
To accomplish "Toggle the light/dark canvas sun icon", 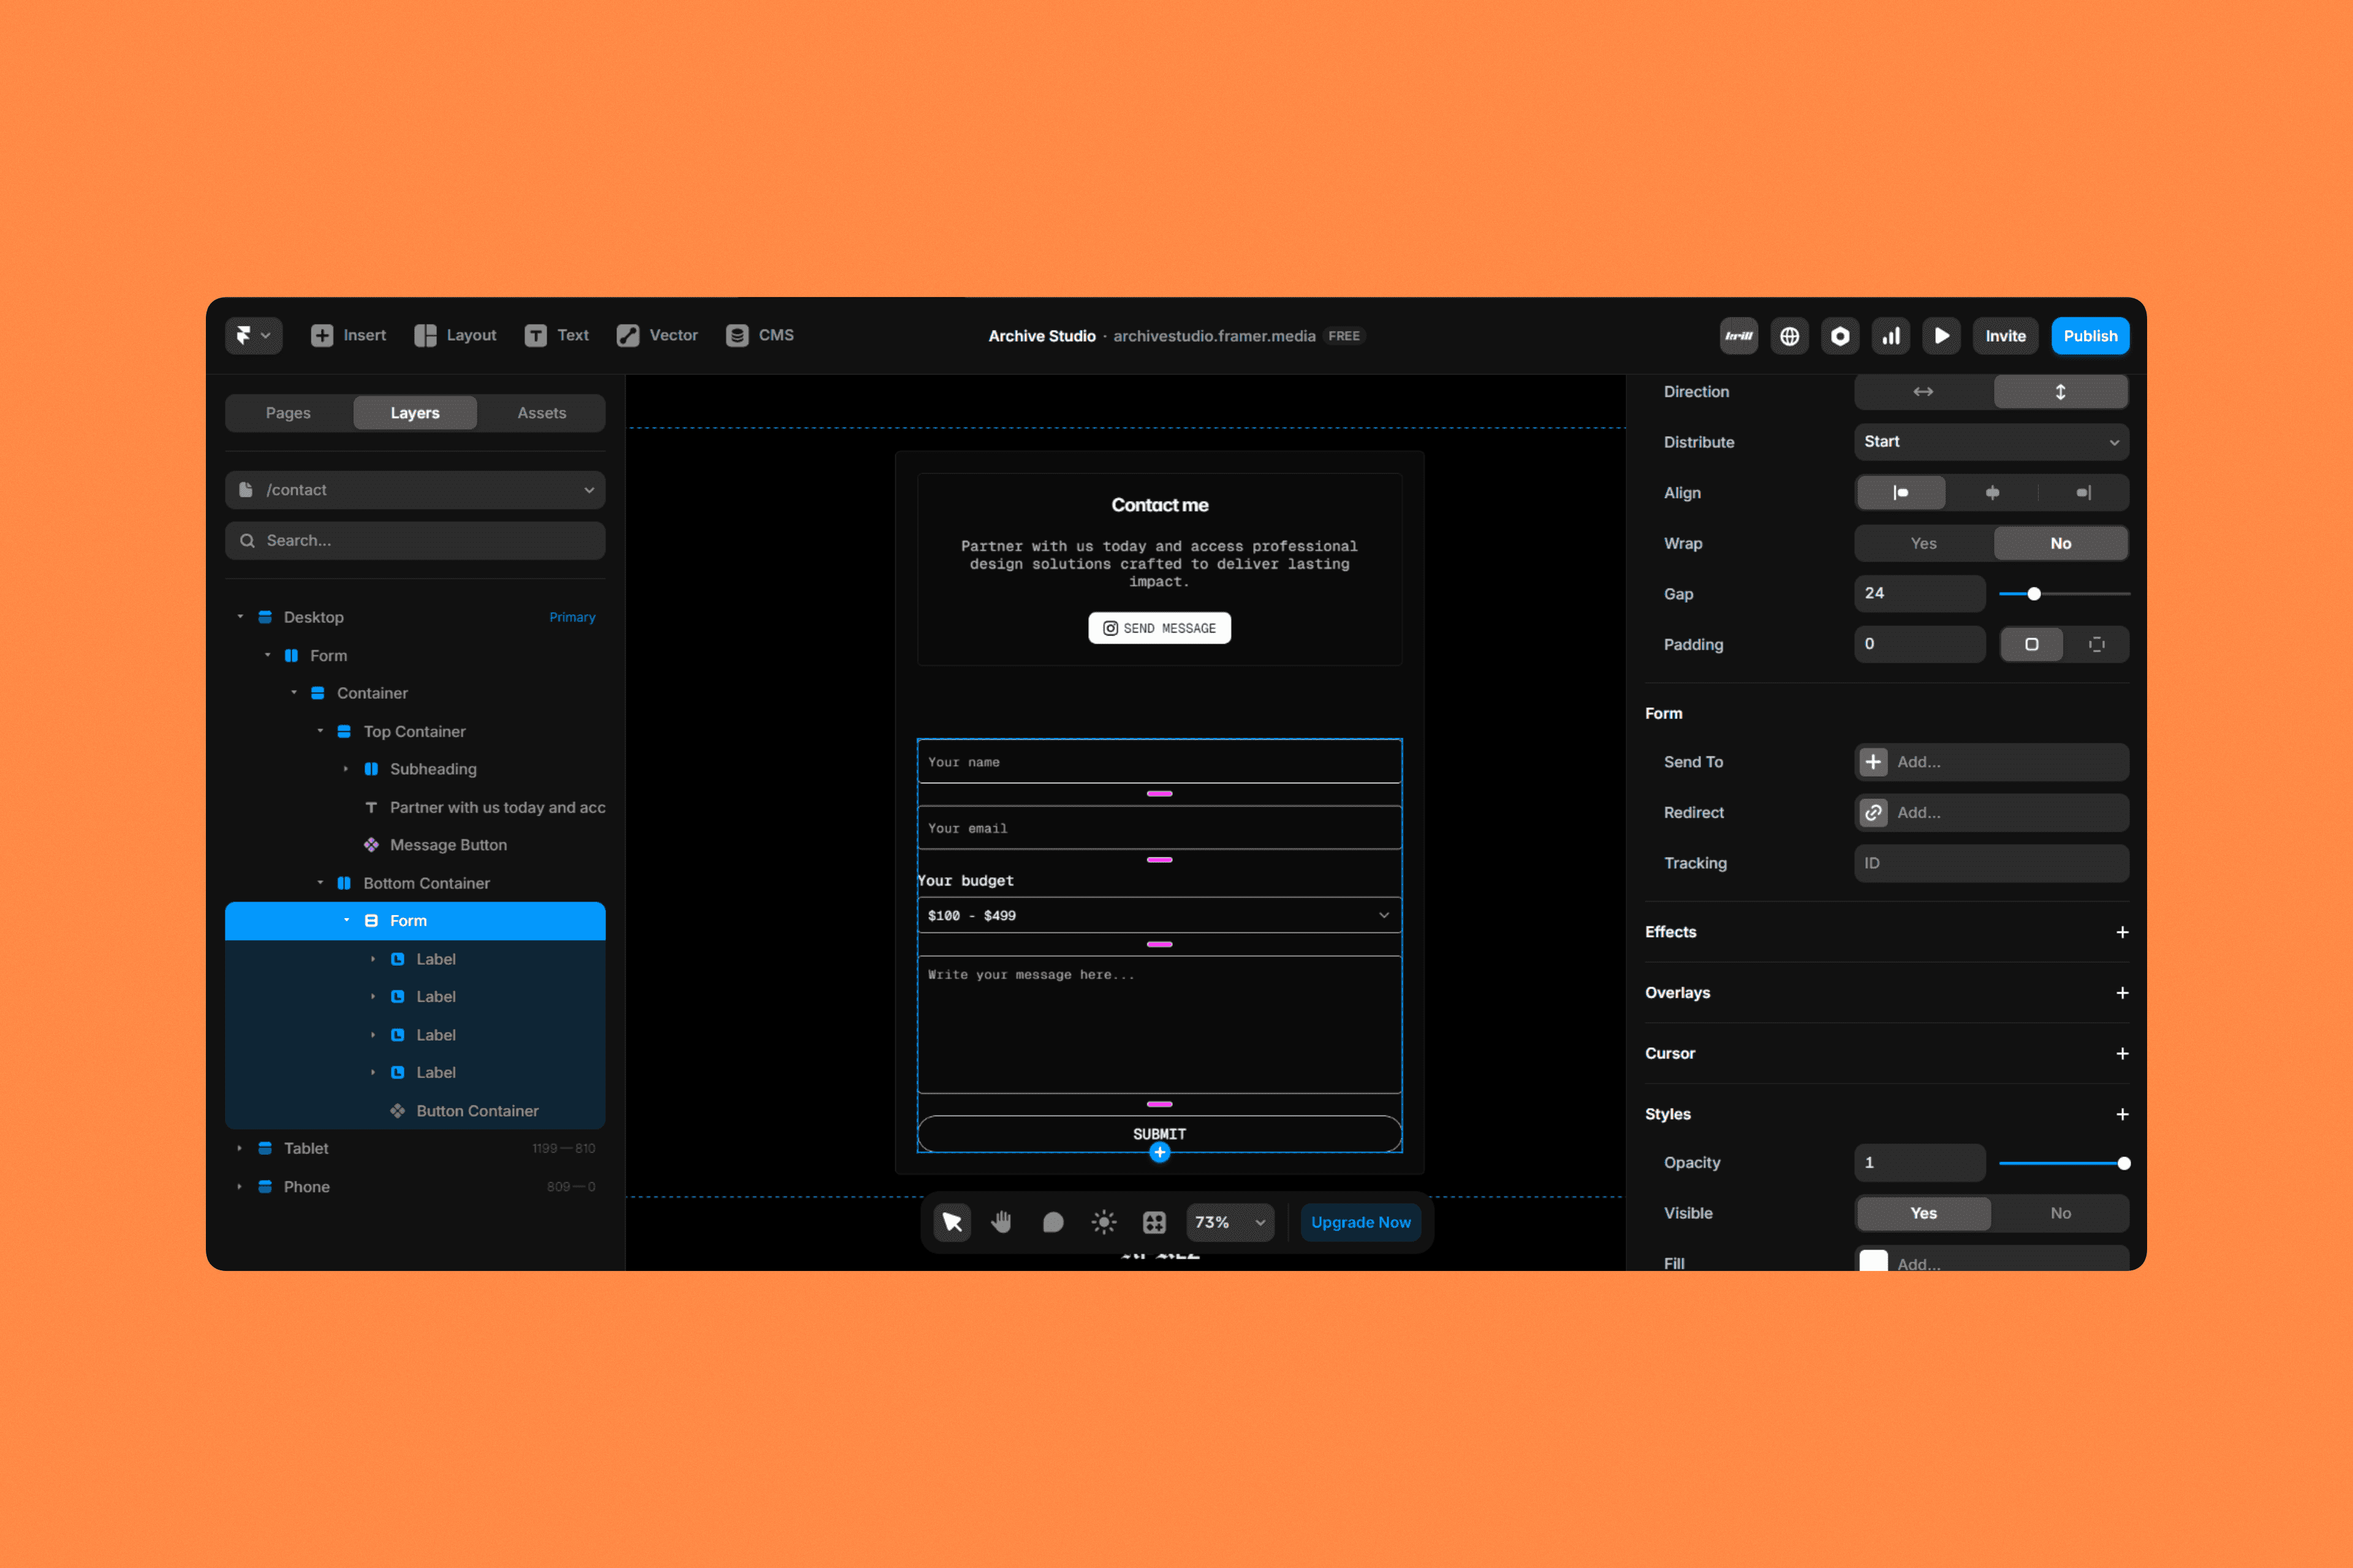I will pos(1104,1222).
